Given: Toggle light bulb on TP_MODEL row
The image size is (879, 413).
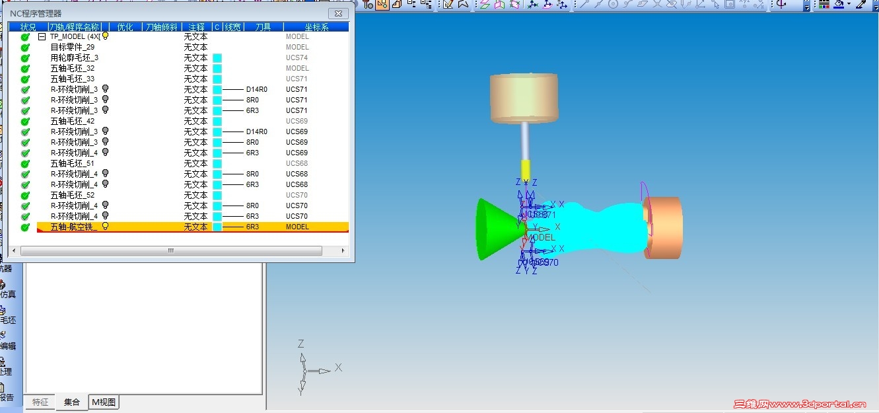Looking at the screenshot, I should 105,36.
